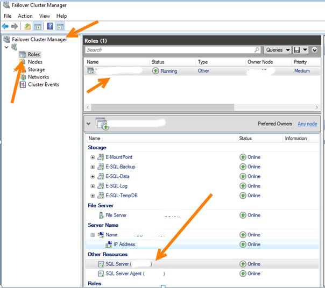Select the Running role row icon
The image size is (325, 288).
tap(91, 70)
